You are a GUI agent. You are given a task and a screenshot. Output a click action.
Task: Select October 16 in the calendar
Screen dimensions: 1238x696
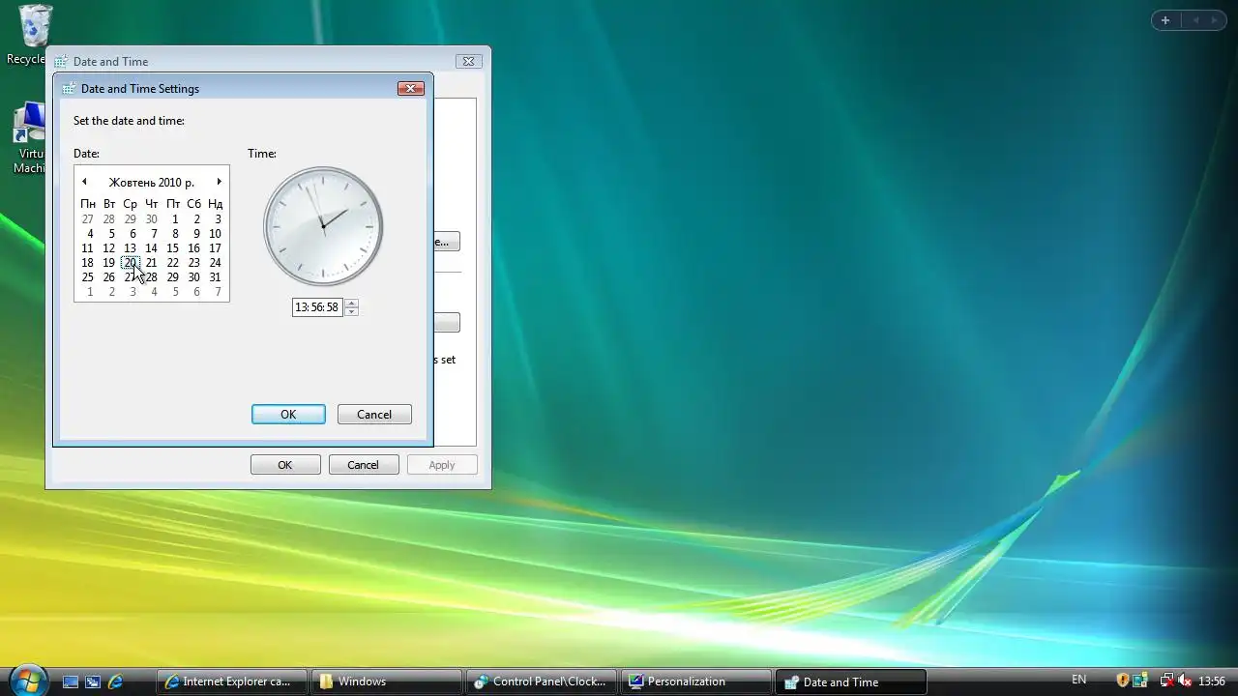[194, 248]
